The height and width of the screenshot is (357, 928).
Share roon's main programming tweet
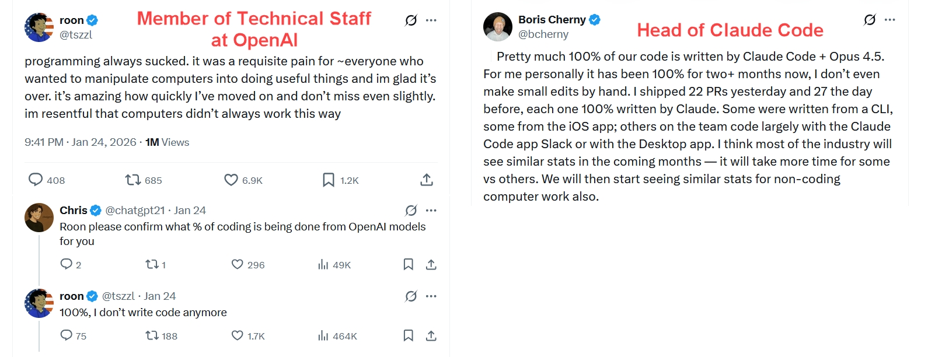[427, 180]
